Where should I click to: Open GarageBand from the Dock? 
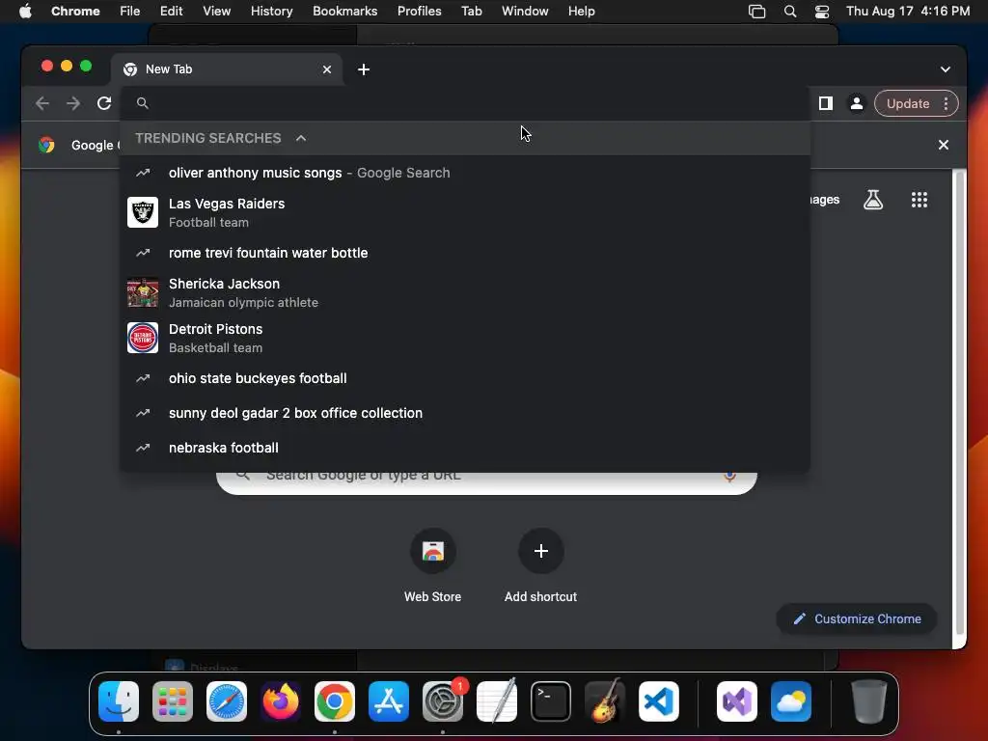point(605,701)
